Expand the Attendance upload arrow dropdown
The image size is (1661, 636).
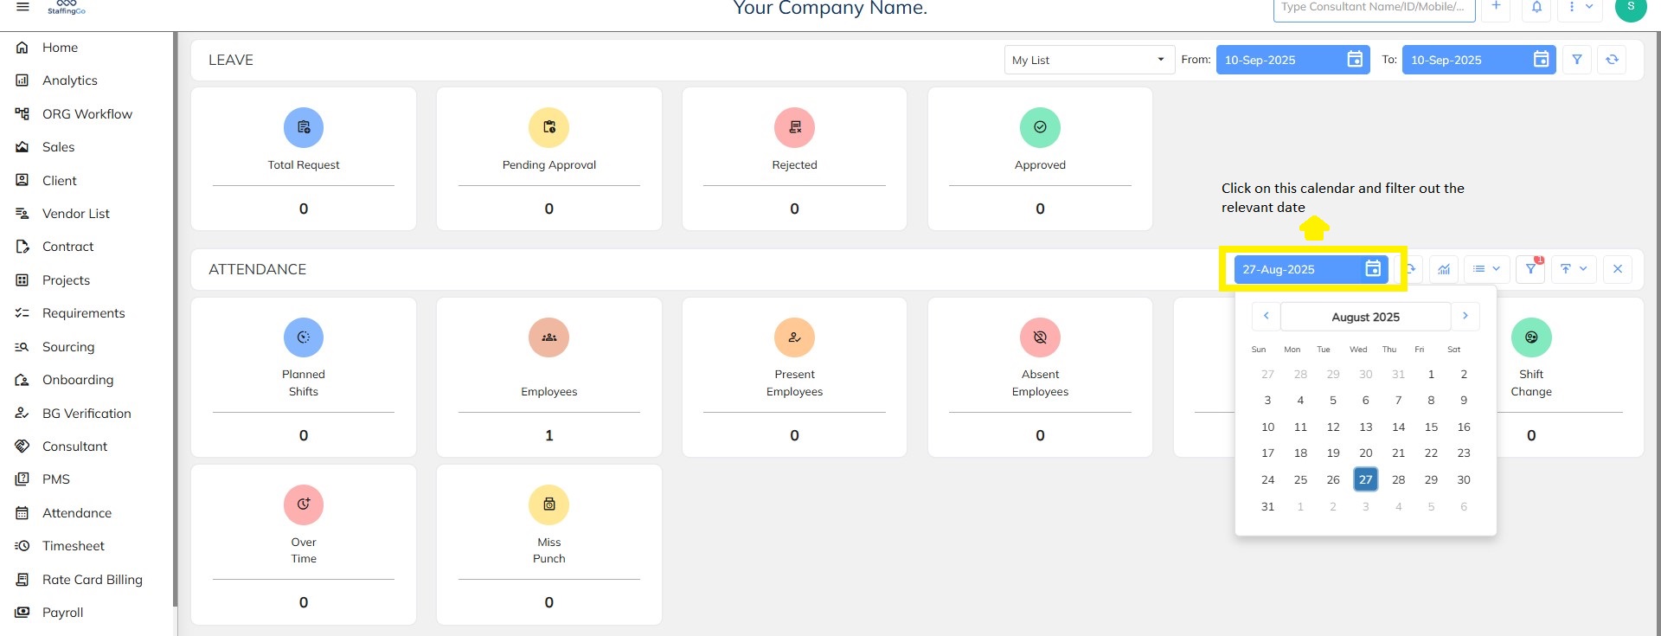1573,269
